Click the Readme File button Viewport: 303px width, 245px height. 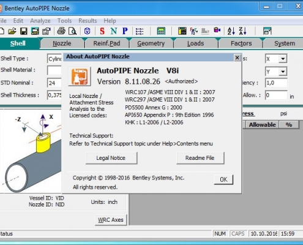tap(200, 158)
